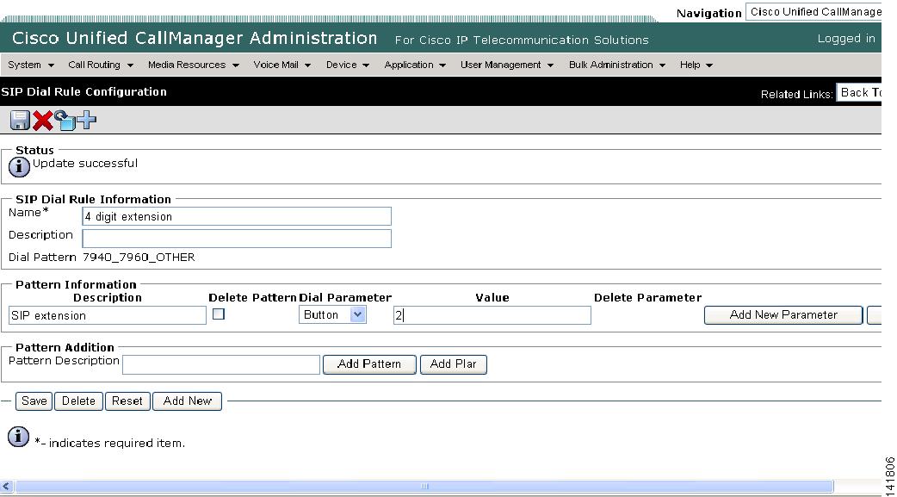The height and width of the screenshot is (497, 897).
Task: Open the Dial Parameter Button dropdown
Action: tap(332, 314)
